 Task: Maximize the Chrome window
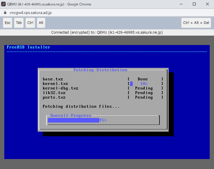click(x=194, y=4)
